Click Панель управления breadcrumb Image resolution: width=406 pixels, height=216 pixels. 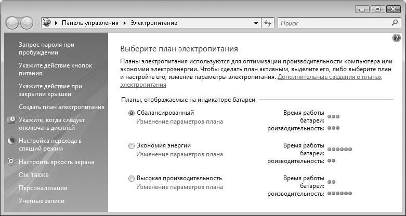90,23
